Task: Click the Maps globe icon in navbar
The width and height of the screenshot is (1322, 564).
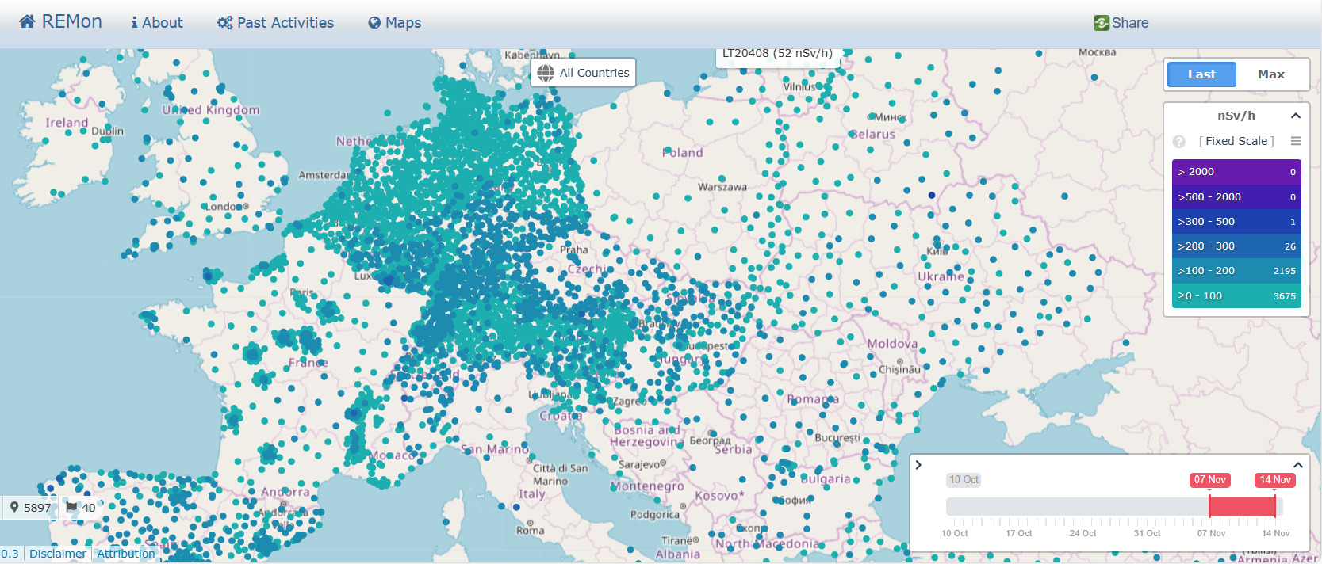Action: [x=374, y=23]
